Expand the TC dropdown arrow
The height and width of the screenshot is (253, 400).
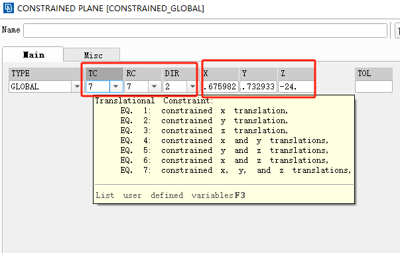[x=116, y=87]
